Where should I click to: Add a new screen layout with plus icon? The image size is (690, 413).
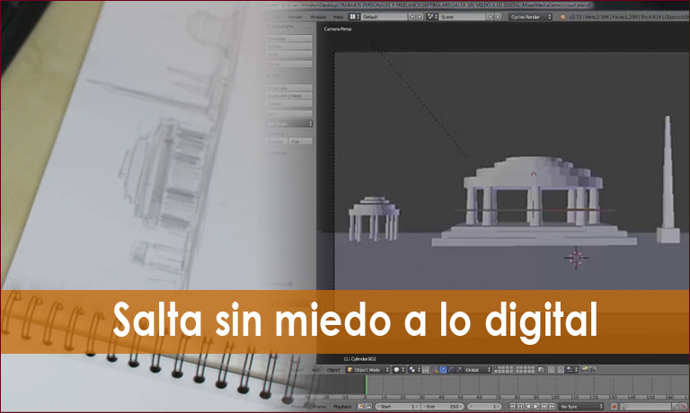(x=411, y=17)
